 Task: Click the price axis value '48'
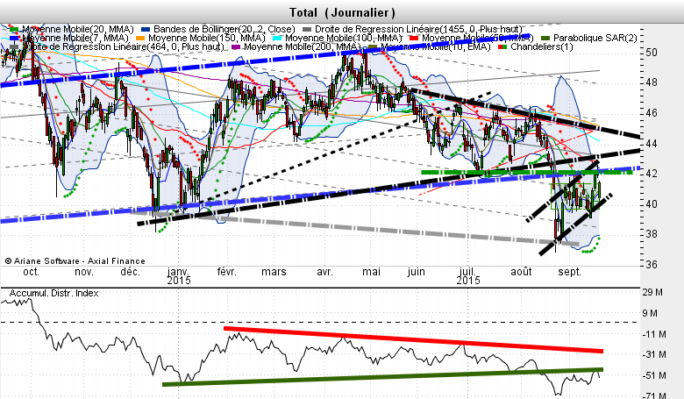652,82
